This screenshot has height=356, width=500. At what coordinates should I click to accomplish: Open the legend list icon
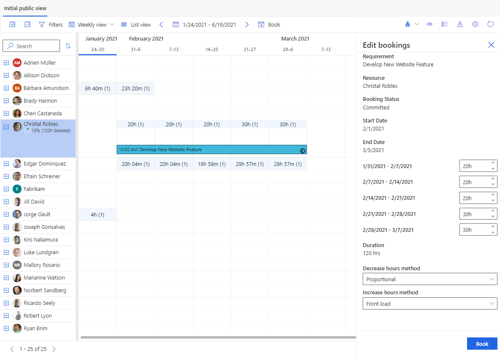tap(445, 24)
